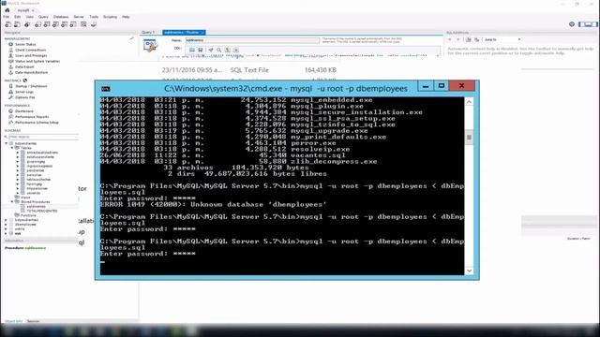This screenshot has height=337, width=600.
Task: Click the open SQL script toolbar icon
Action: 17,24
